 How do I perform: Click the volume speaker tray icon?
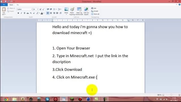[x=167, y=99]
